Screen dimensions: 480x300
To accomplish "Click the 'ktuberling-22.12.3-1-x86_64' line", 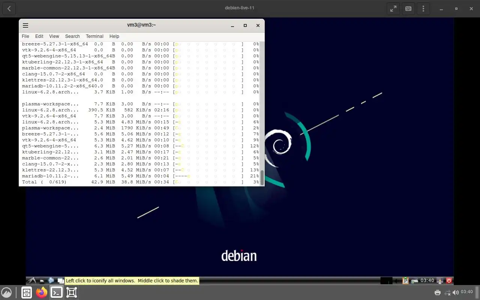I will click(141, 62).
